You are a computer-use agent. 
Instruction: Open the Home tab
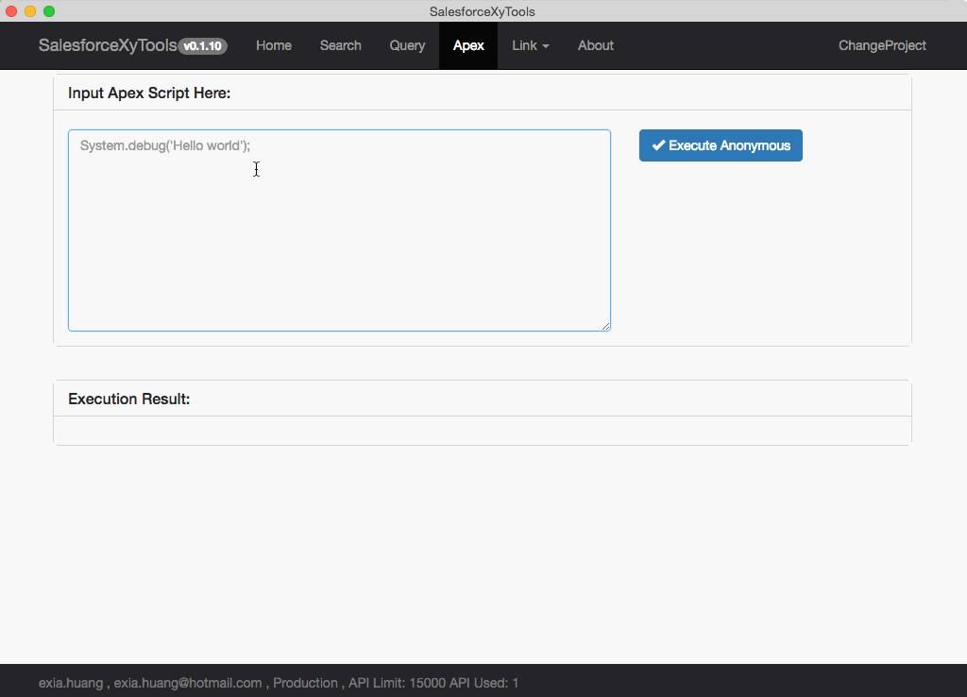(x=274, y=45)
